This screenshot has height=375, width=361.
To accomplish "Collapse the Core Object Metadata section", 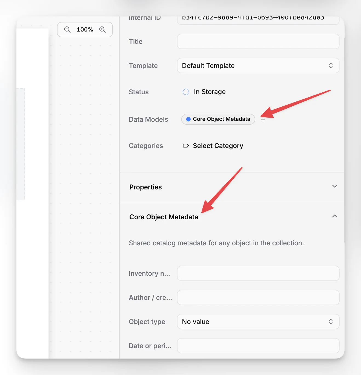I will pos(334,216).
